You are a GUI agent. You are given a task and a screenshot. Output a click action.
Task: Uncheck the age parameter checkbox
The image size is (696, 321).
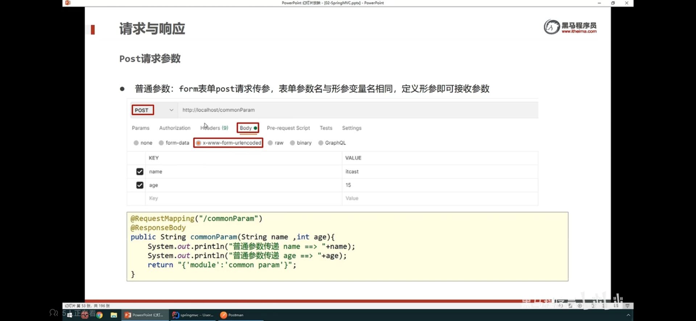[x=140, y=185]
